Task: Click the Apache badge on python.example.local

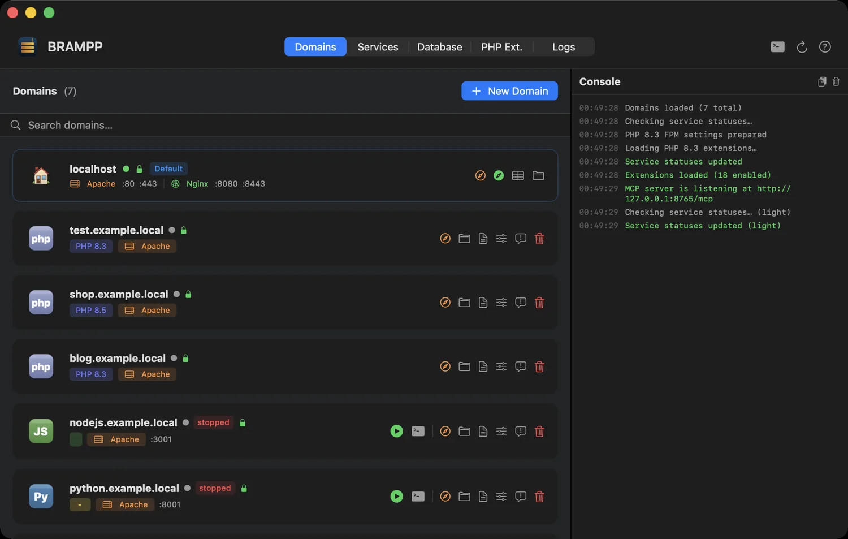Action: pyautogui.click(x=125, y=504)
